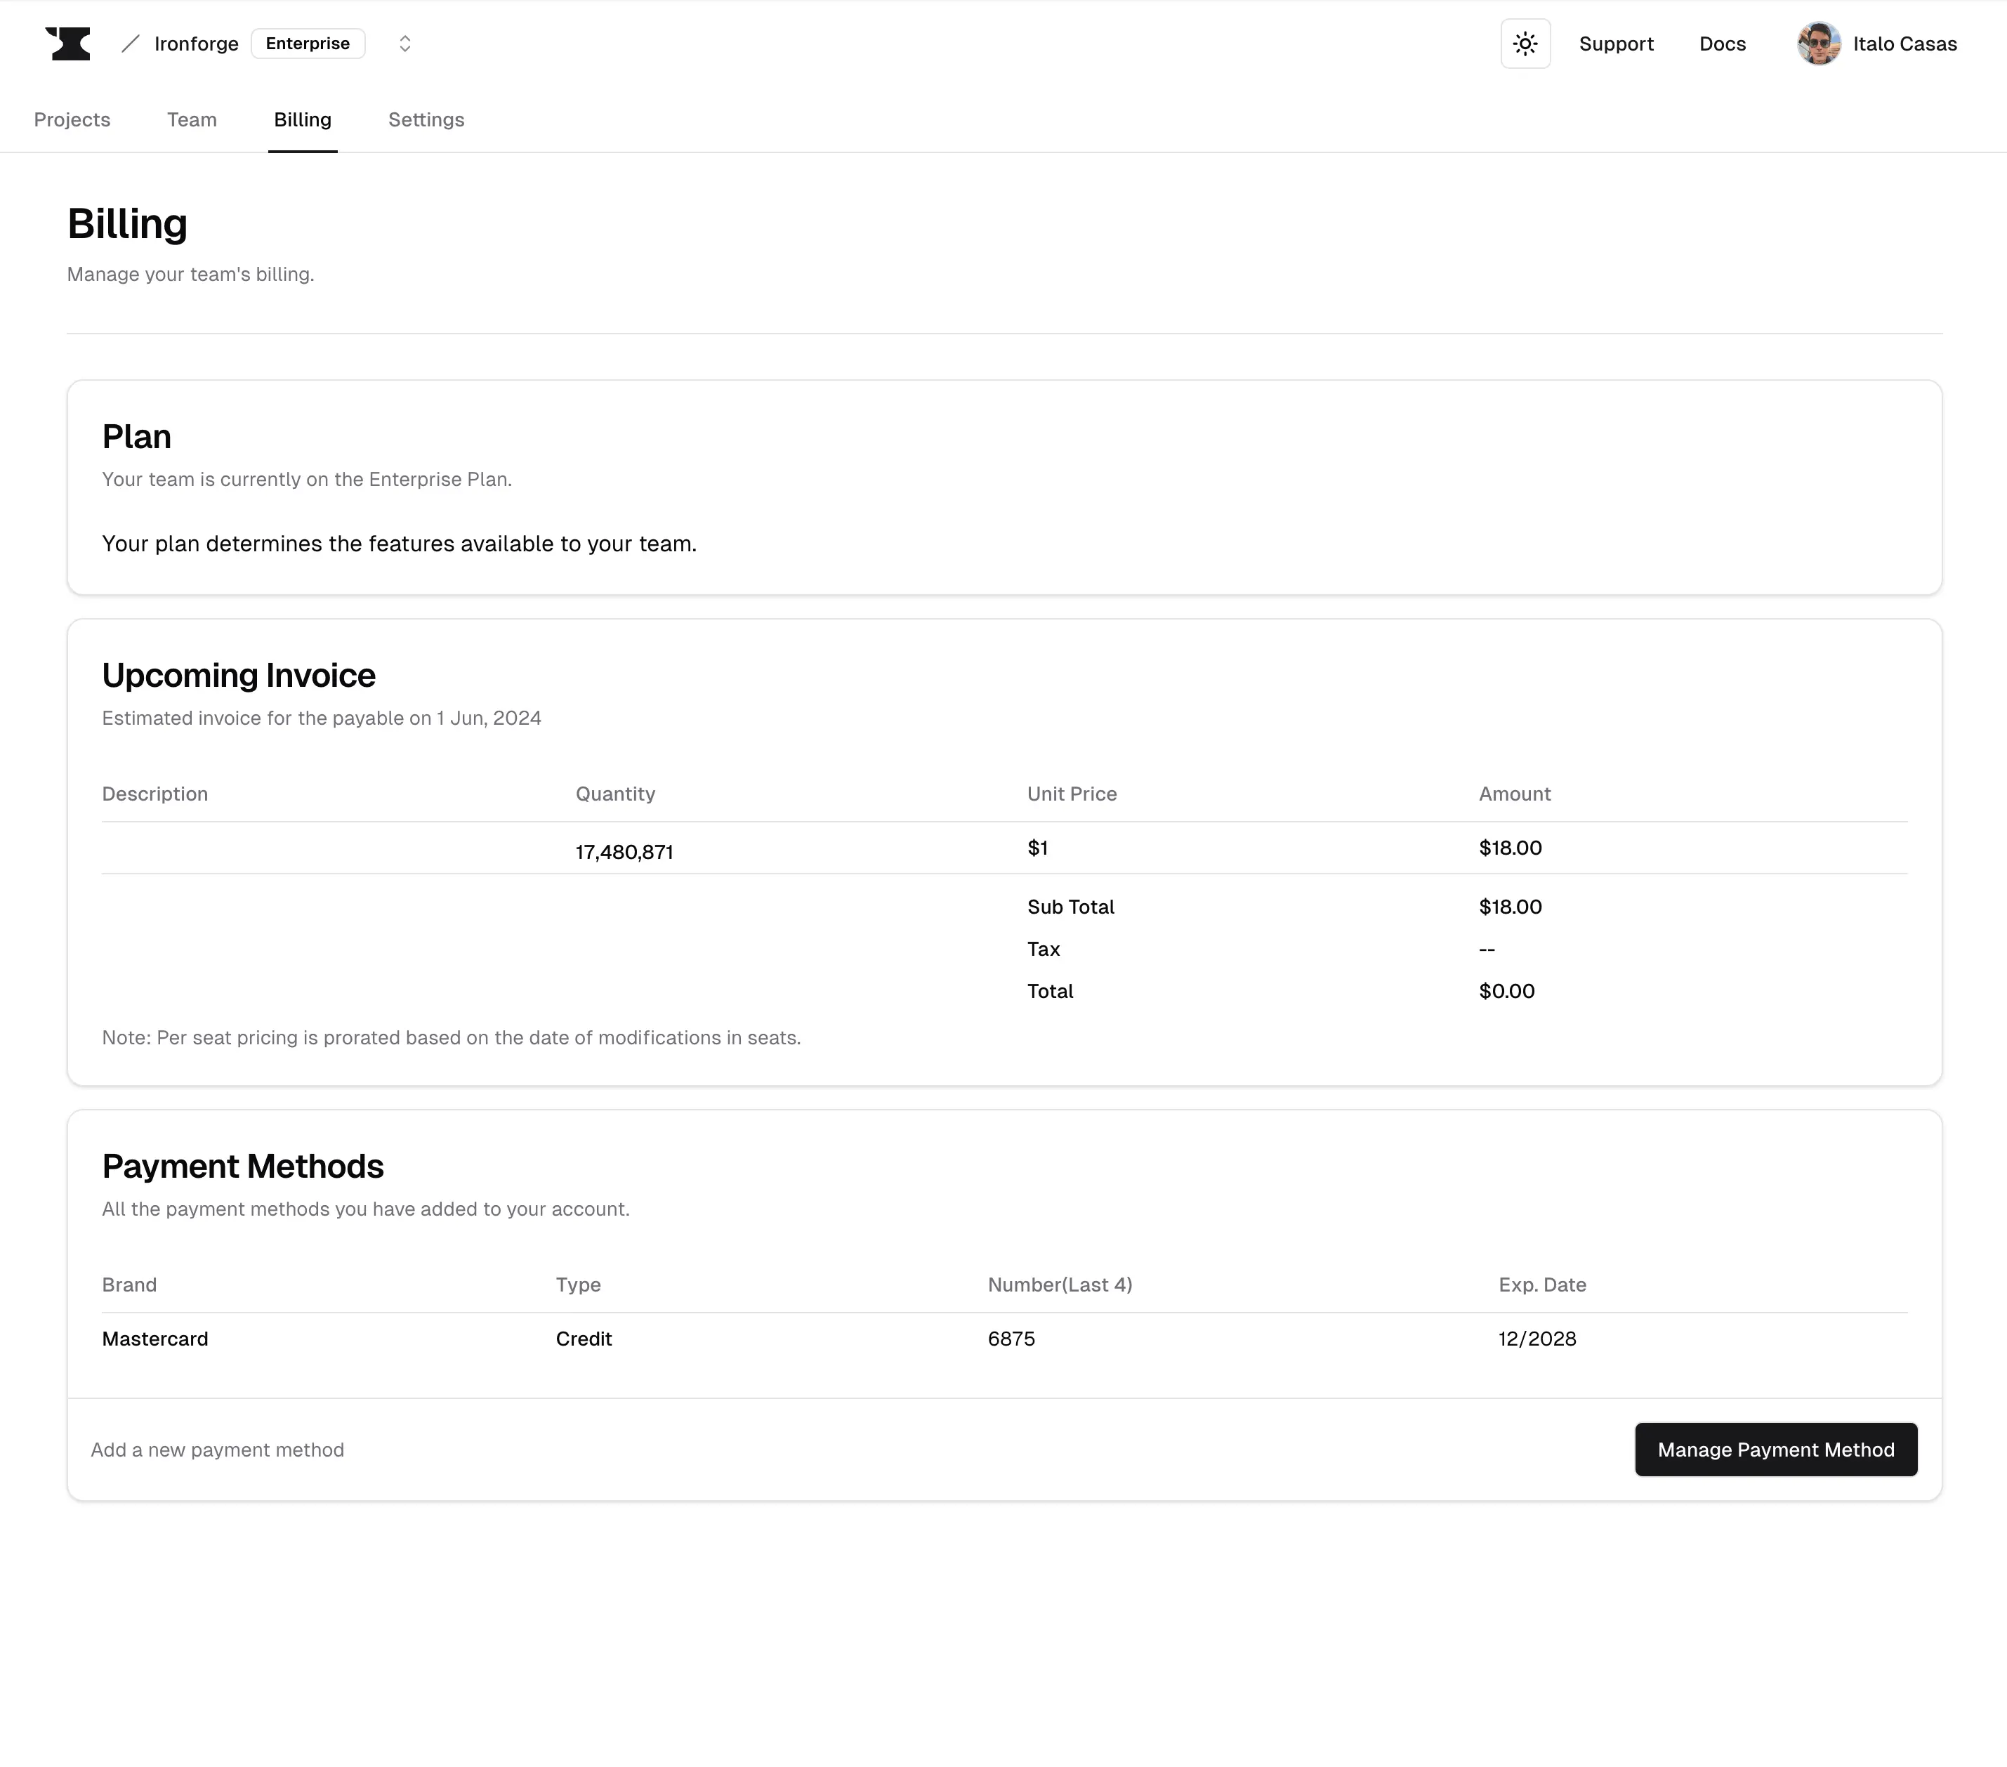Open the team switcher chevron next to Enterprise
The width and height of the screenshot is (2007, 1767).
(404, 44)
